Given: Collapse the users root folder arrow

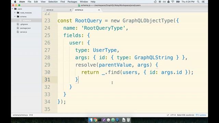Looking at the screenshot, I should coord(12,9).
